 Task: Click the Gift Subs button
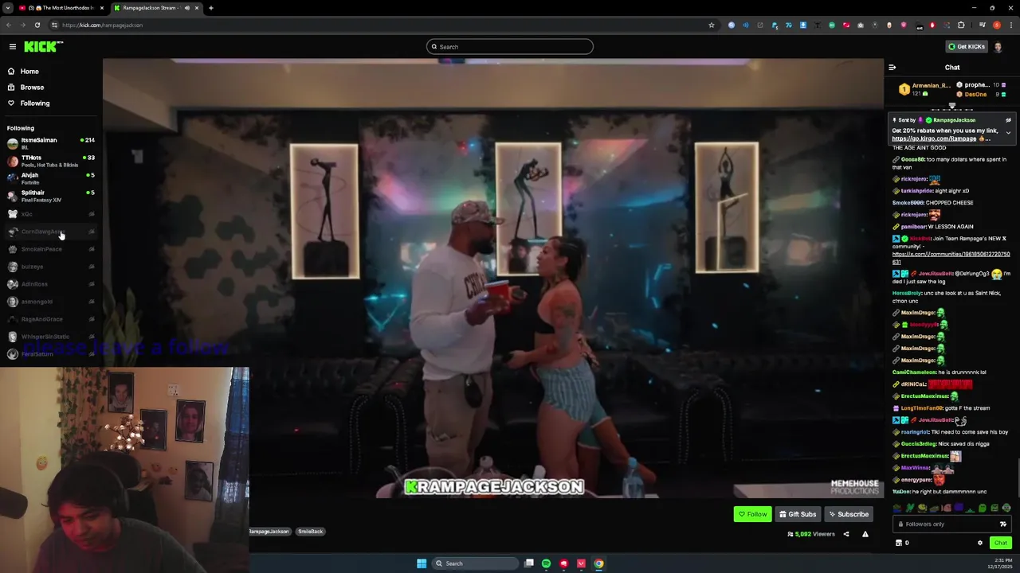tap(798, 514)
